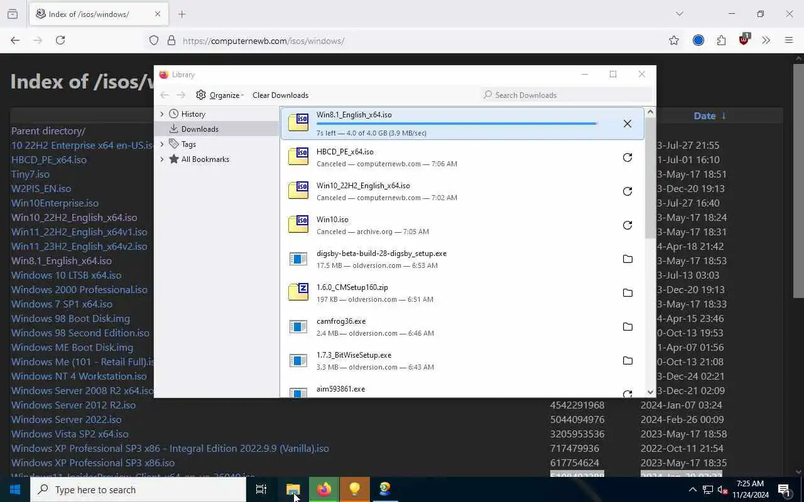Open Windows XP Professional SP3 x86.iso link
Image resolution: width=804 pixels, height=502 pixels.
point(93,462)
